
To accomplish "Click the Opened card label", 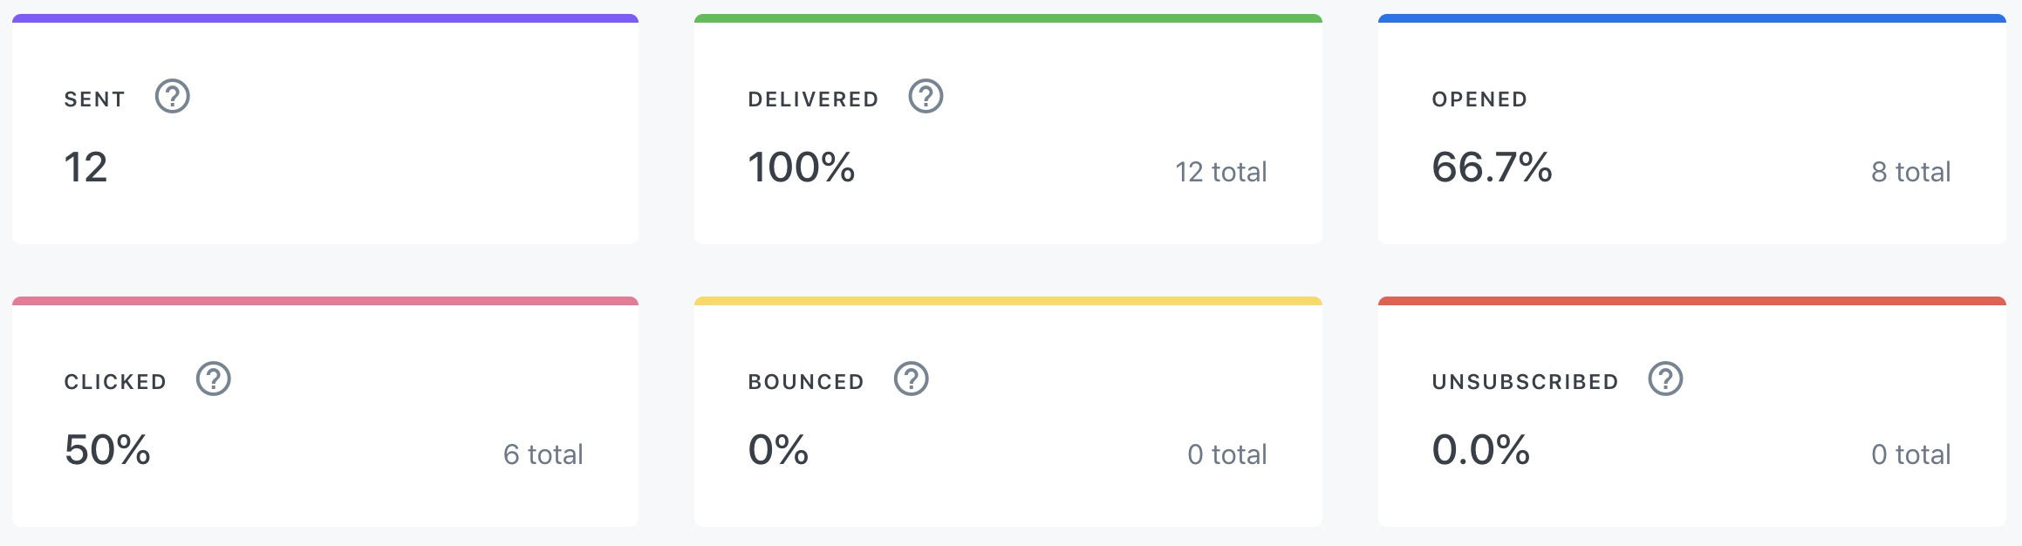I will click(x=1479, y=99).
